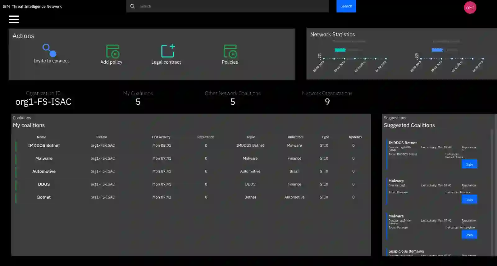
Task: Join the suggested Malware coalition created by org1
Action: (x=469, y=199)
